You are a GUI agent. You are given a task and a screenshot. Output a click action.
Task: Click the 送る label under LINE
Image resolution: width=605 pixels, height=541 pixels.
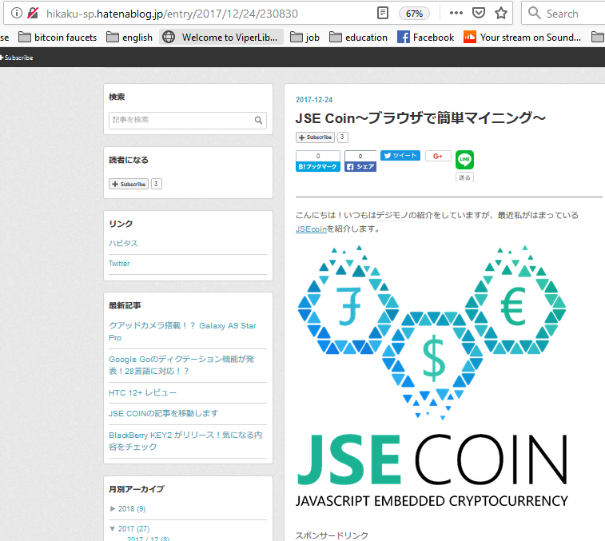464,177
